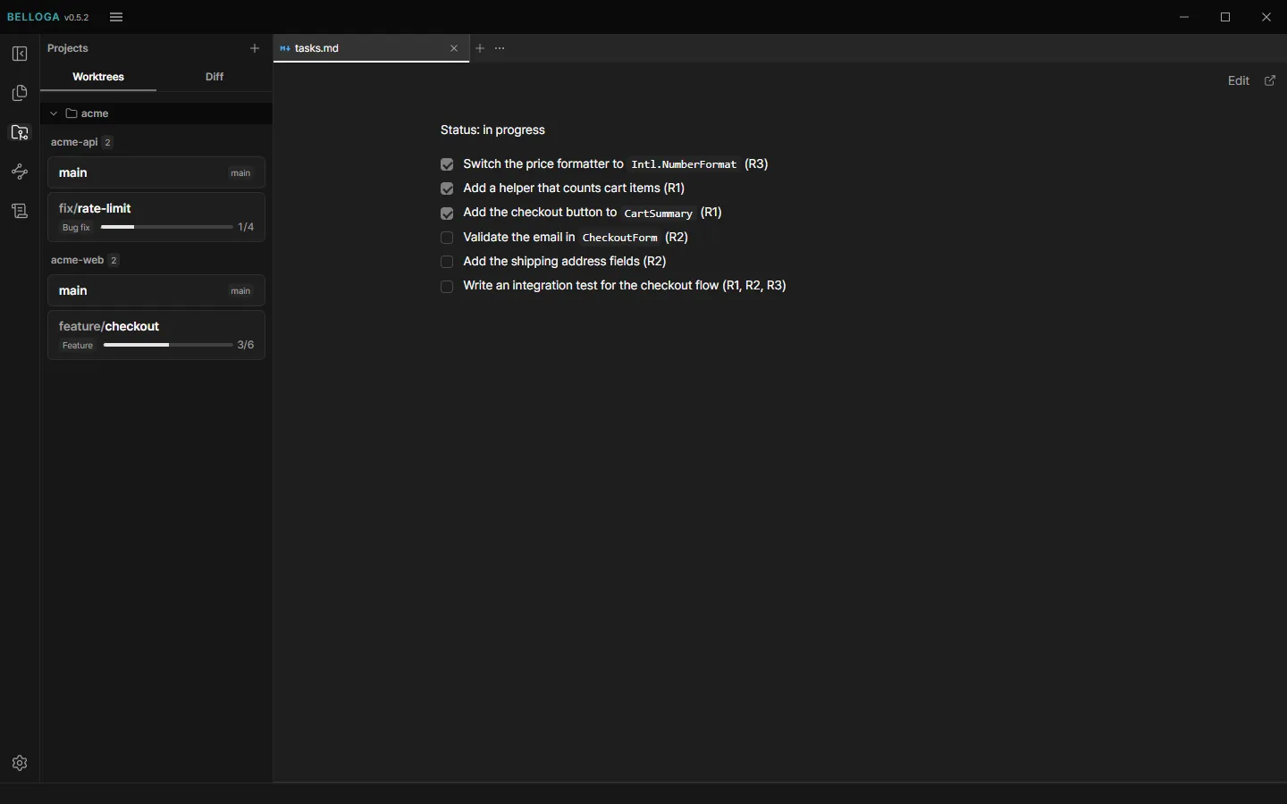Screen dimensions: 1287x804
Task: Click the acme-api group label
Action: [74, 142]
